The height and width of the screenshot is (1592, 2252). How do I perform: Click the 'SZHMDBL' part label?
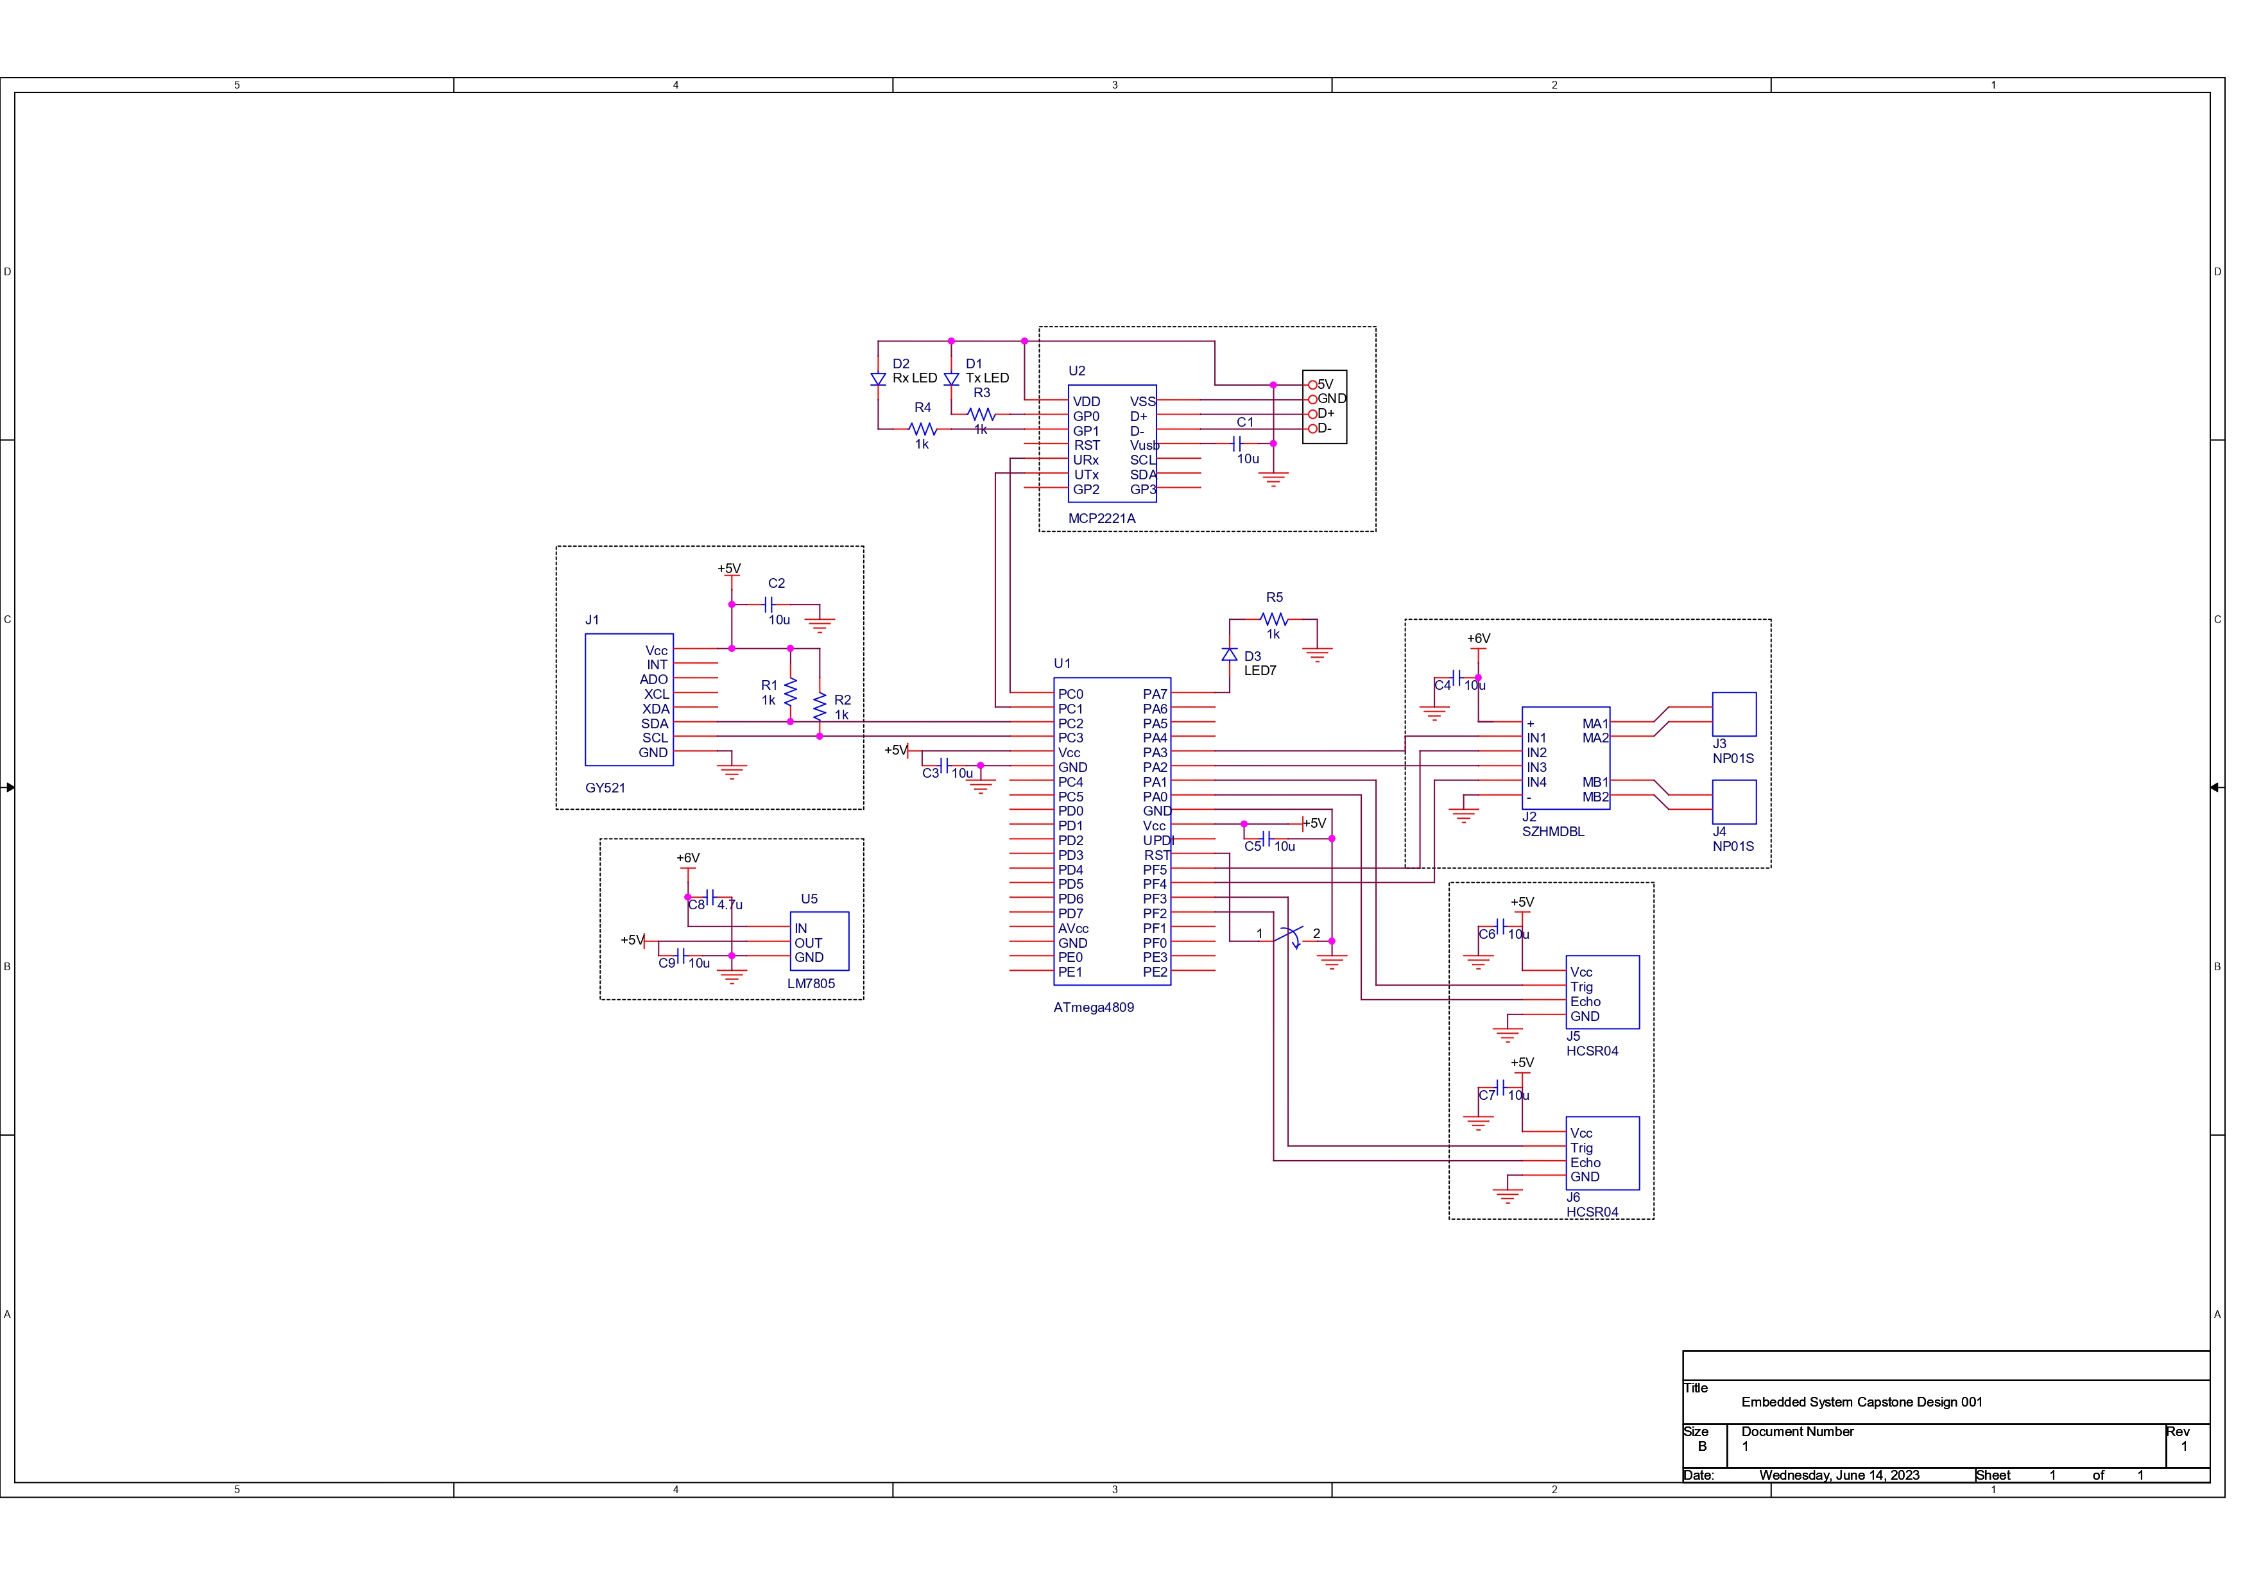[1552, 832]
